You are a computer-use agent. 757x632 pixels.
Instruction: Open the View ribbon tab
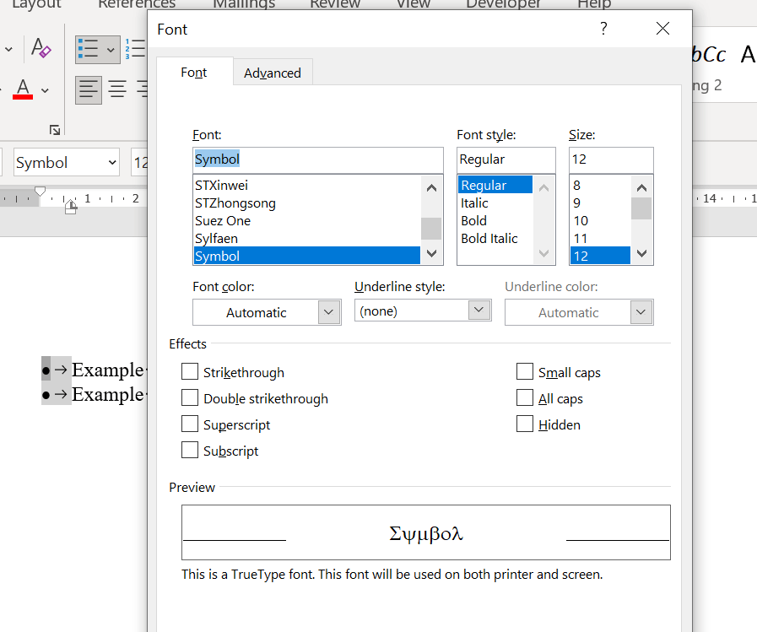(x=414, y=4)
